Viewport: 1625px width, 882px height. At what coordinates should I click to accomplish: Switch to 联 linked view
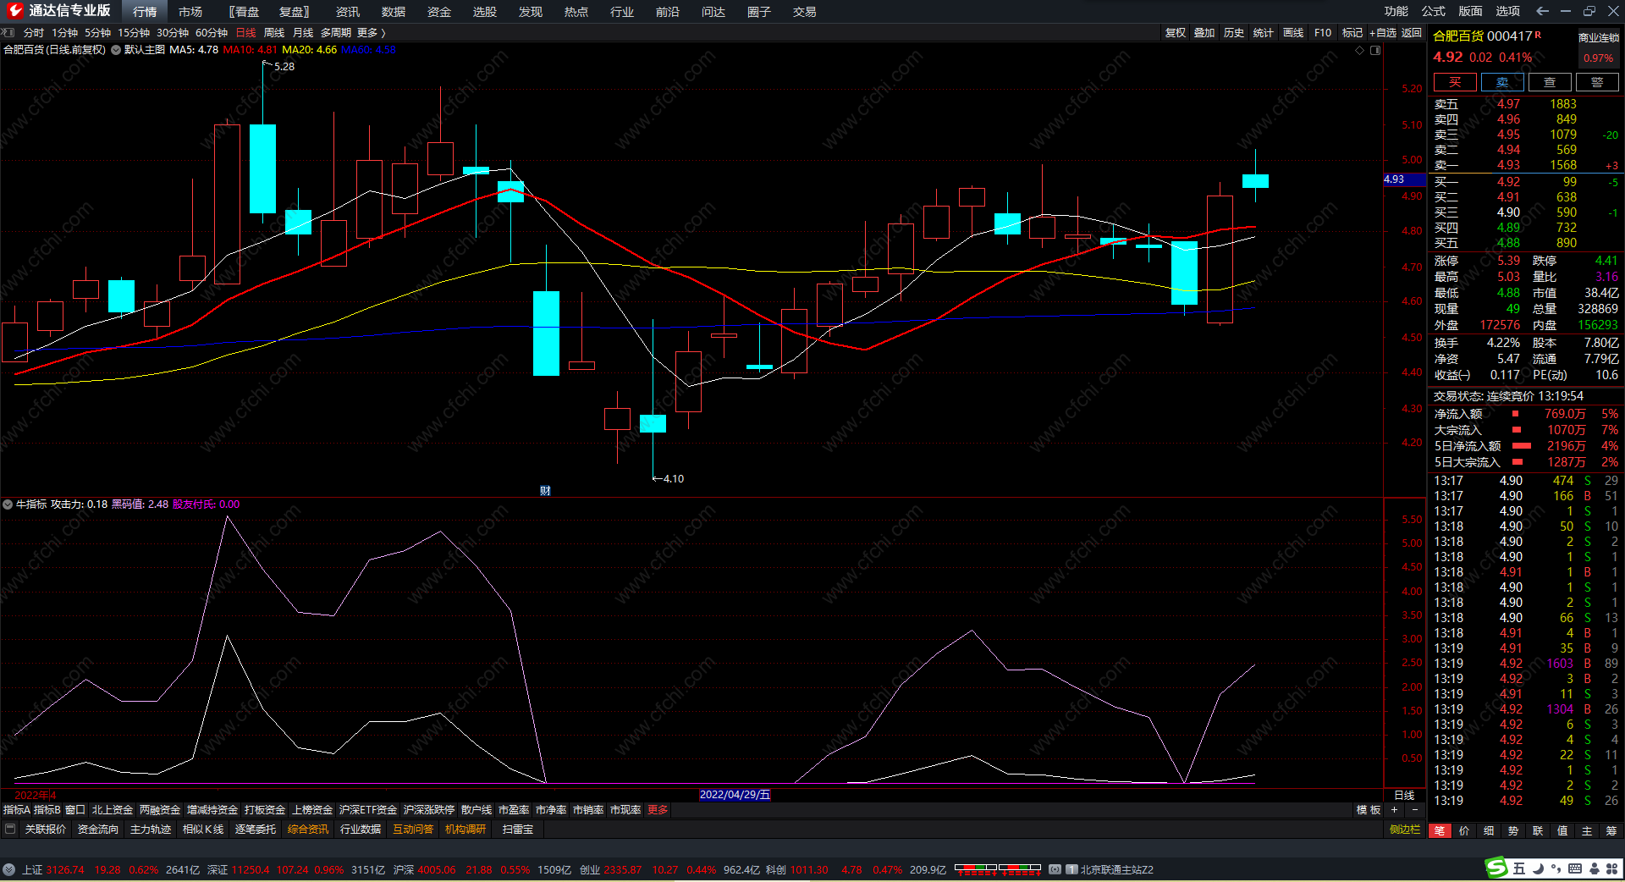(1538, 830)
